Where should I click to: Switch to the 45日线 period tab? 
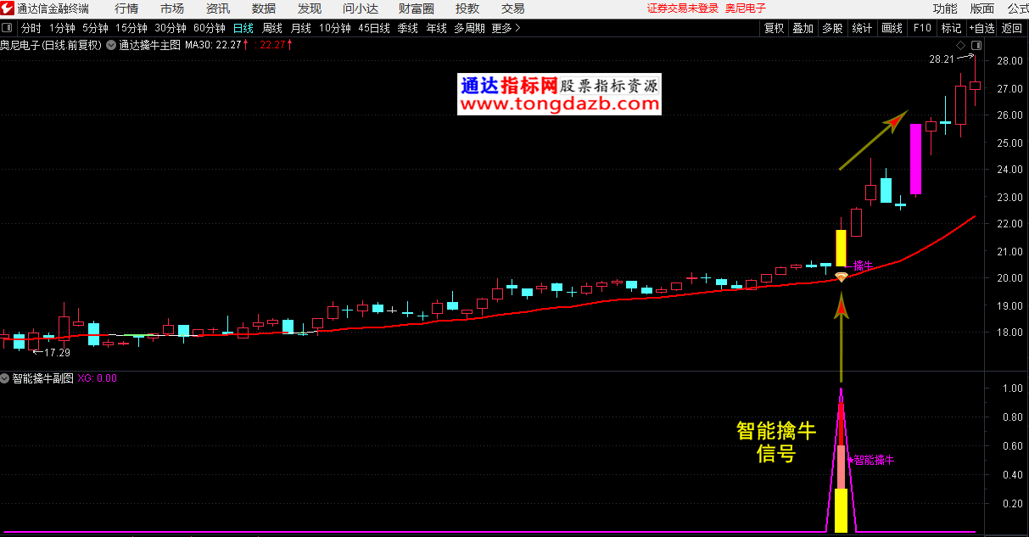coord(374,28)
